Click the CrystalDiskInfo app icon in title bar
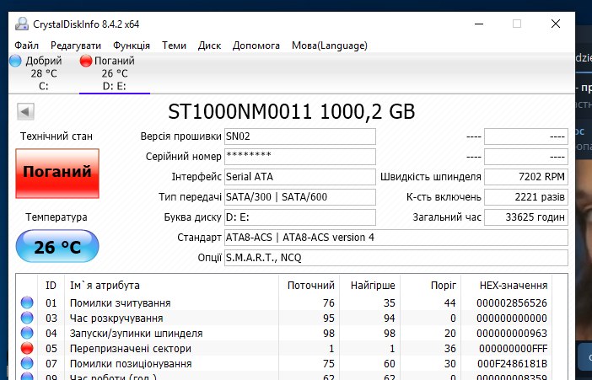This screenshot has height=380, width=592. (22, 24)
